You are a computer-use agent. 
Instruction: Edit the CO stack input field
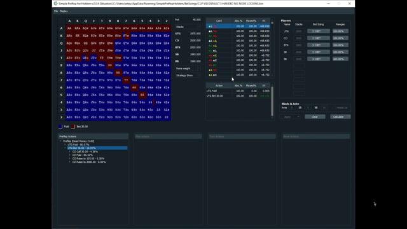(x=299, y=38)
